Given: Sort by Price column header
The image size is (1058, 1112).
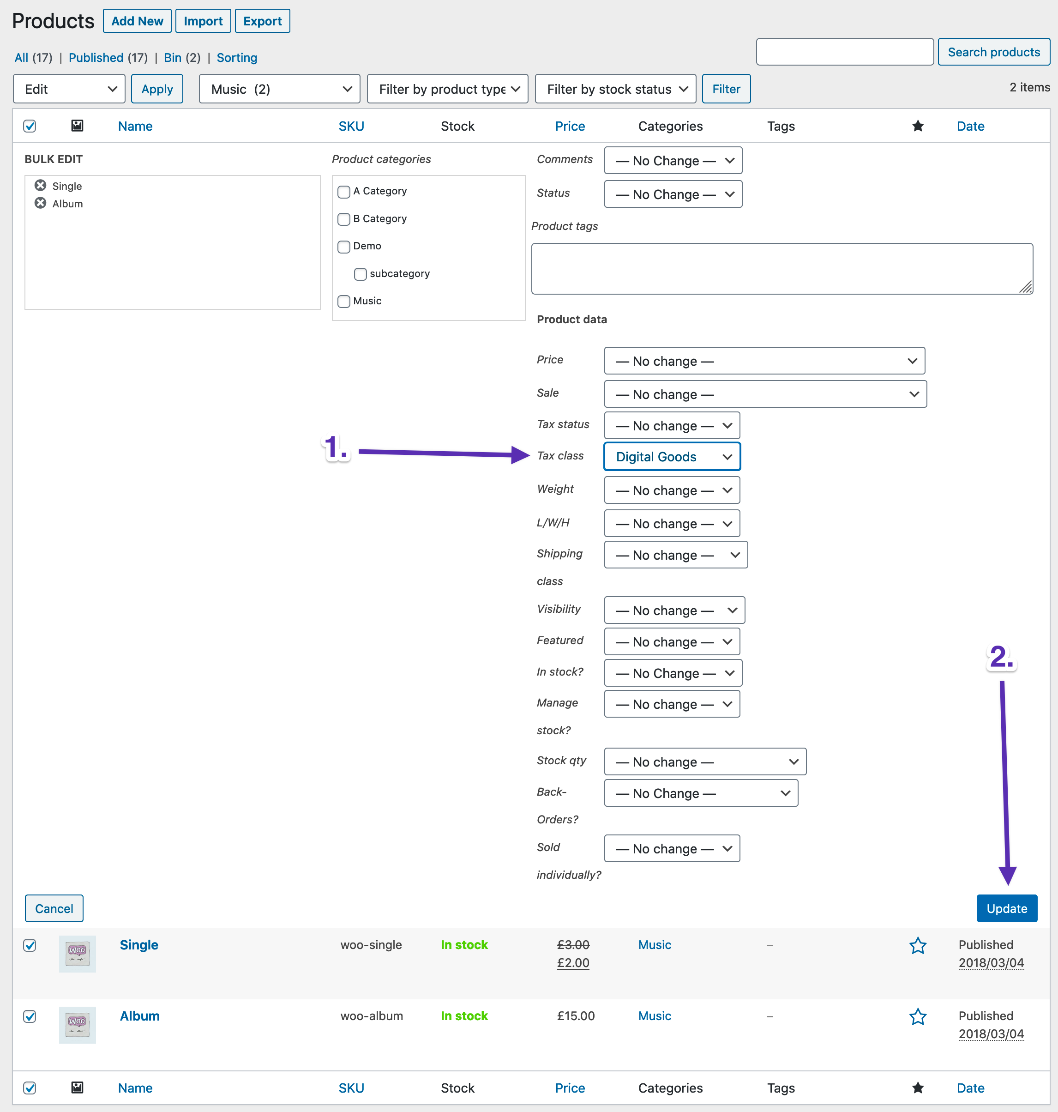Looking at the screenshot, I should tap(570, 126).
